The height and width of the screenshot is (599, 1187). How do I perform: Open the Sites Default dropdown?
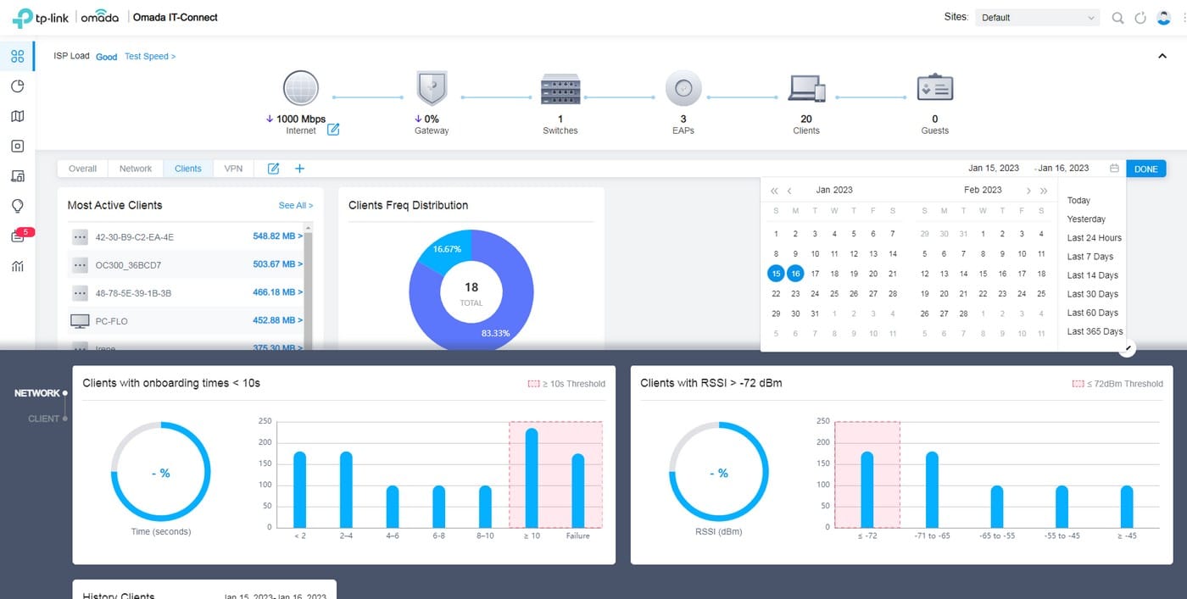pyautogui.click(x=1036, y=17)
